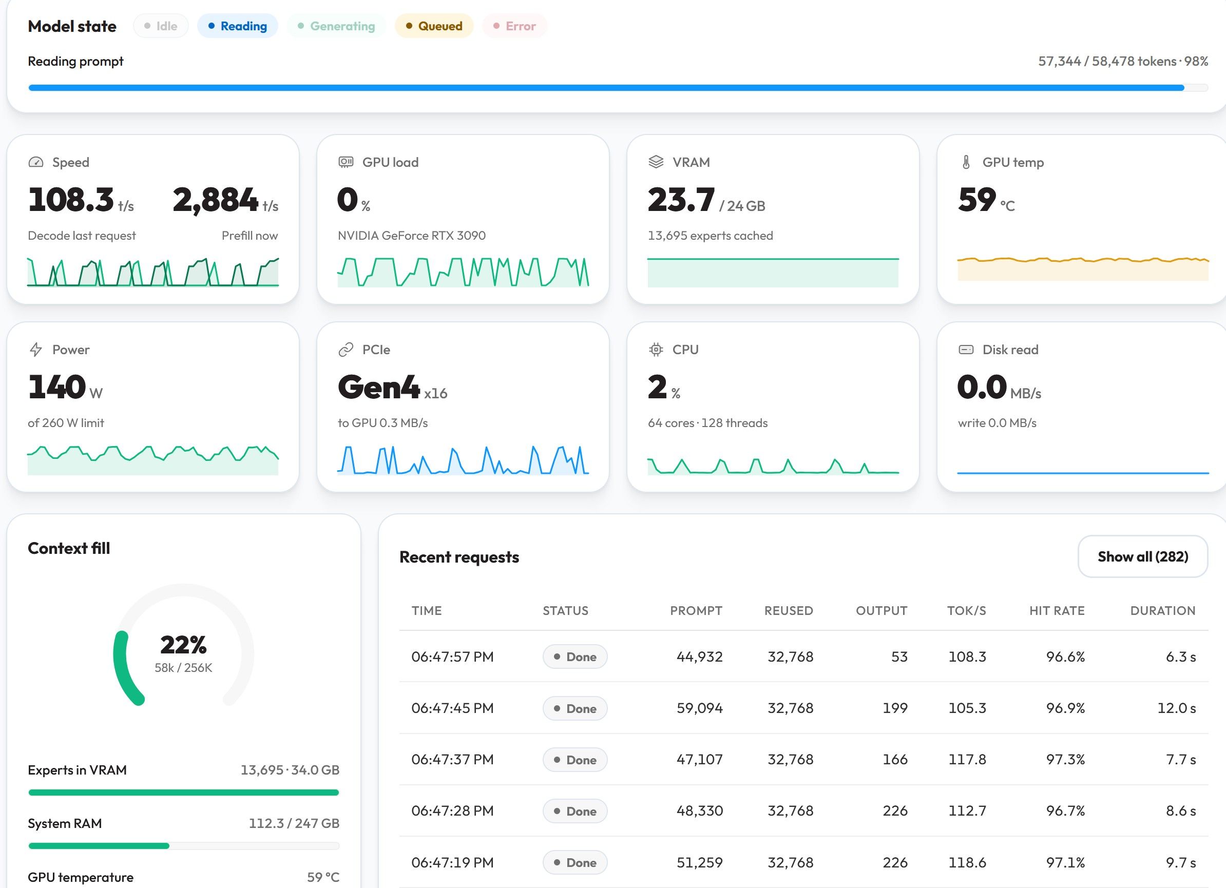1226x888 pixels.
Task: Click the DURATION column header
Action: (x=1163, y=611)
